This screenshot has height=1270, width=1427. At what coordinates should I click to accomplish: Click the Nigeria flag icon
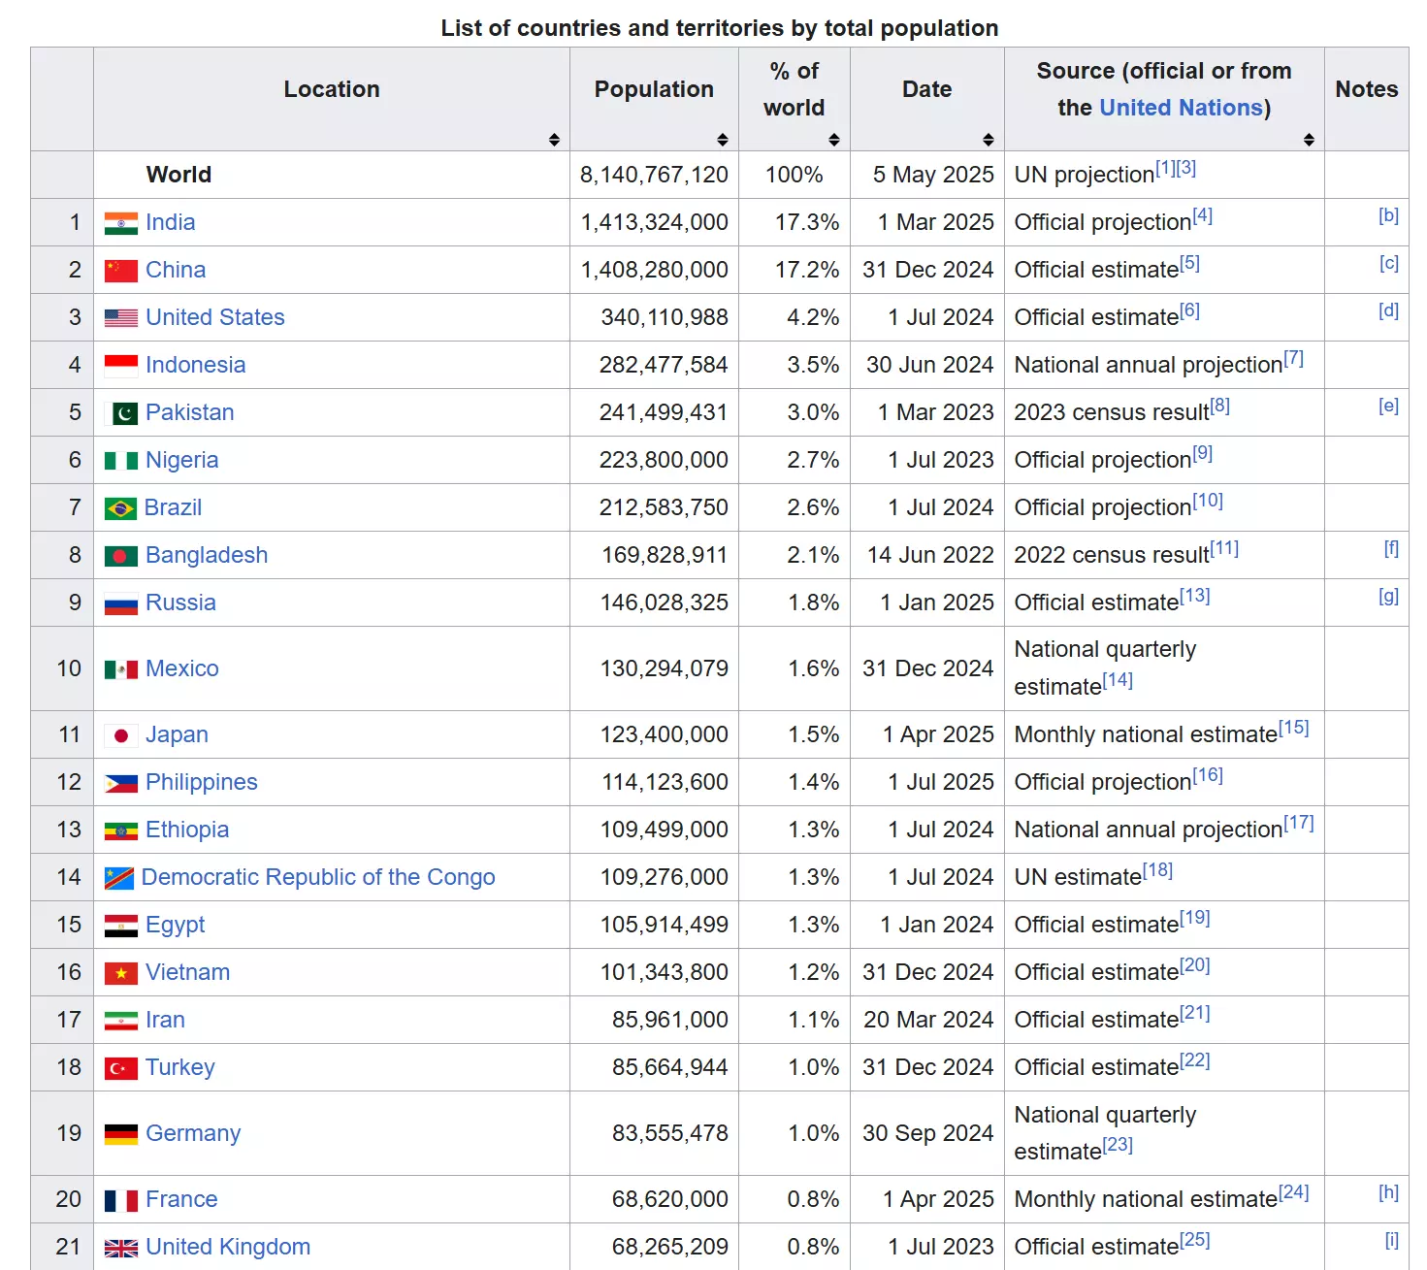click(x=121, y=461)
